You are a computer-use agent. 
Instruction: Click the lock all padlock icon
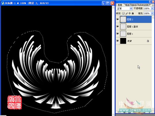133,13
